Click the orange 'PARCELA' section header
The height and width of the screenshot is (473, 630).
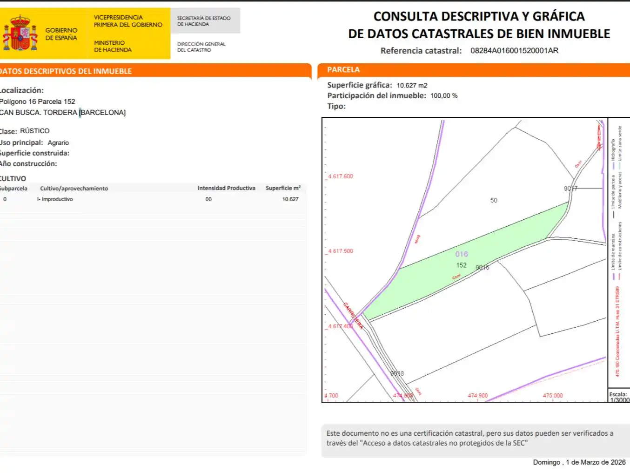coord(343,70)
